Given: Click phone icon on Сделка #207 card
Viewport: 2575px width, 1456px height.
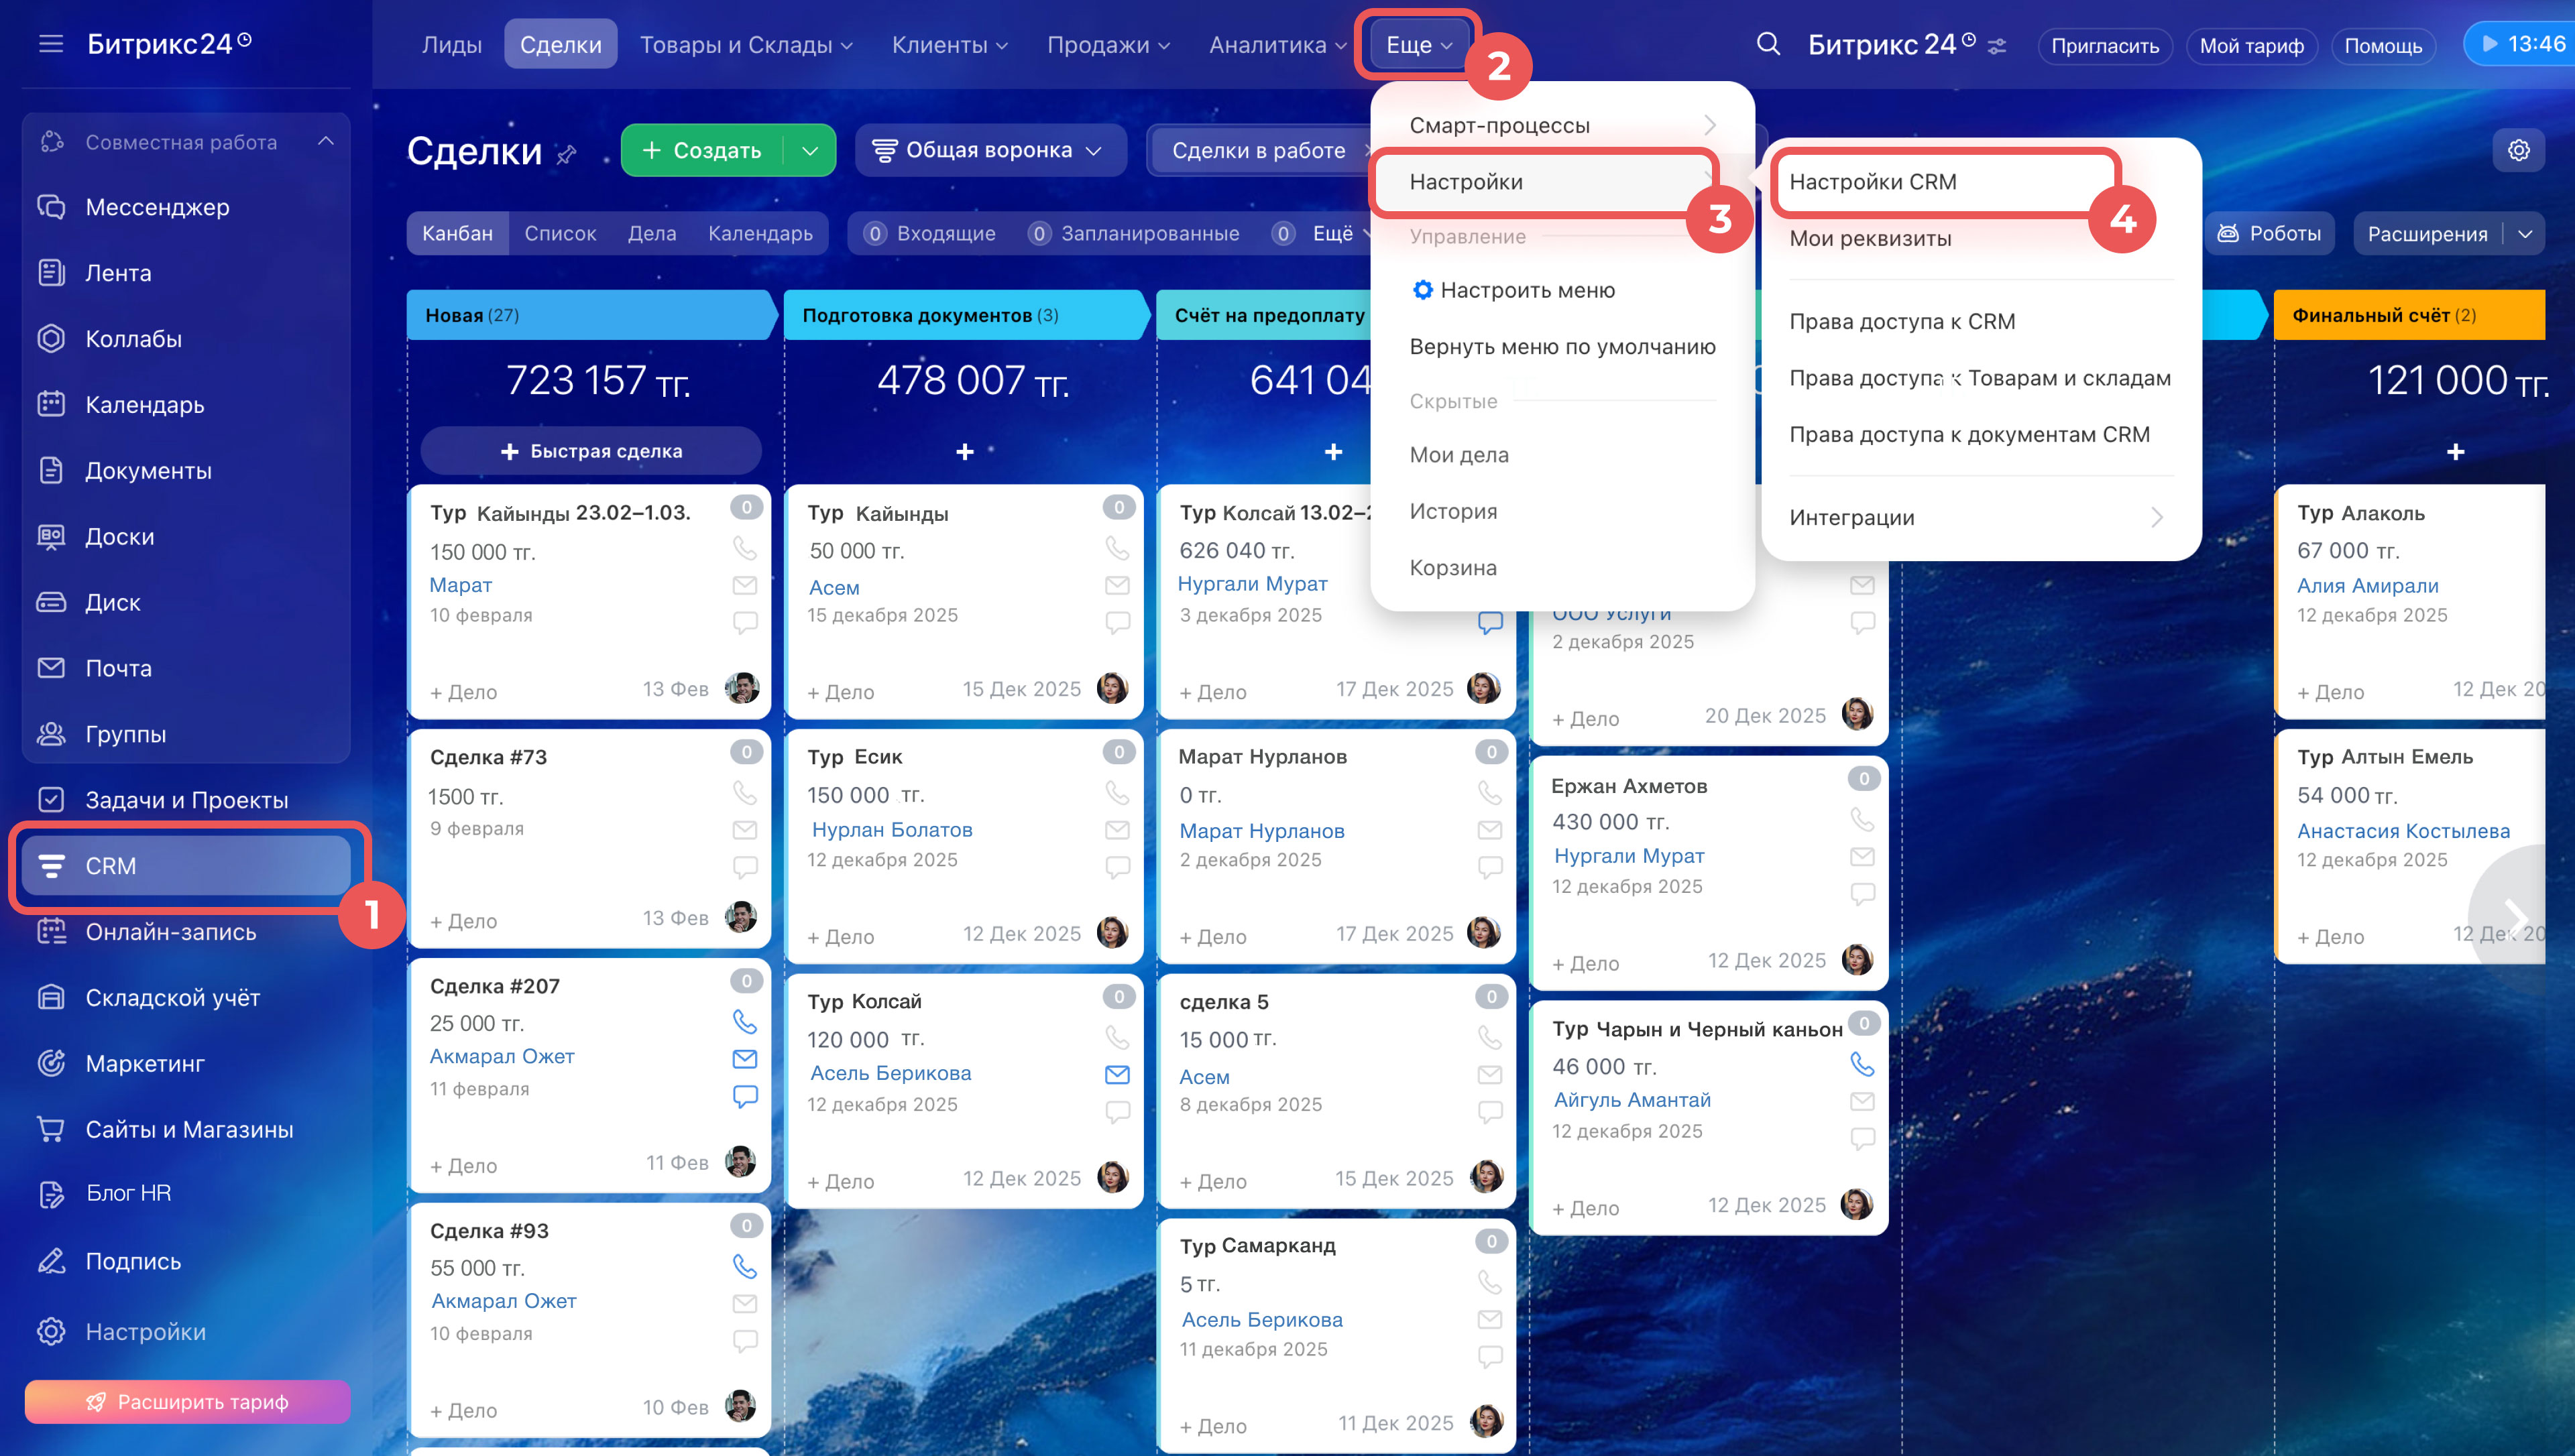Looking at the screenshot, I should pos(744,1021).
